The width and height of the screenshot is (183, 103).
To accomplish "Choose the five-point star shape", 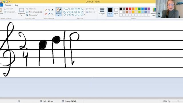I will pos(70,15).
